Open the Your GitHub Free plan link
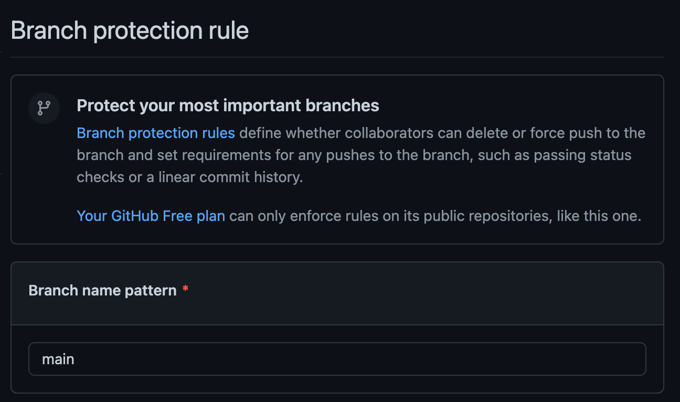The width and height of the screenshot is (680, 402). tap(151, 216)
